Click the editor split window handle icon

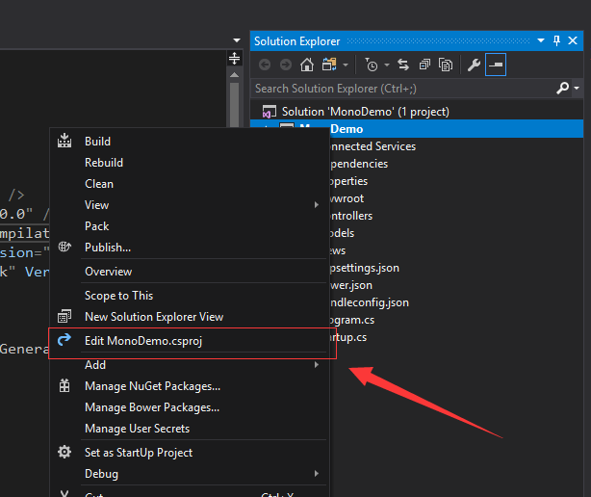(235, 59)
